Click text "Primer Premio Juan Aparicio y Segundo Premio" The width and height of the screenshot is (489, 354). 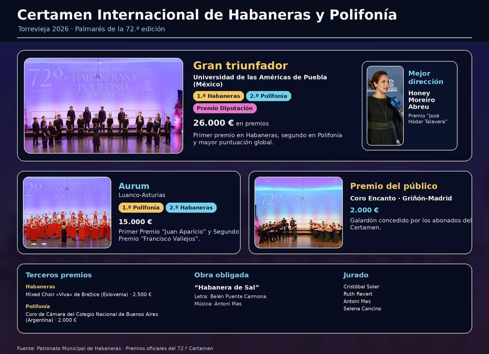(x=179, y=235)
